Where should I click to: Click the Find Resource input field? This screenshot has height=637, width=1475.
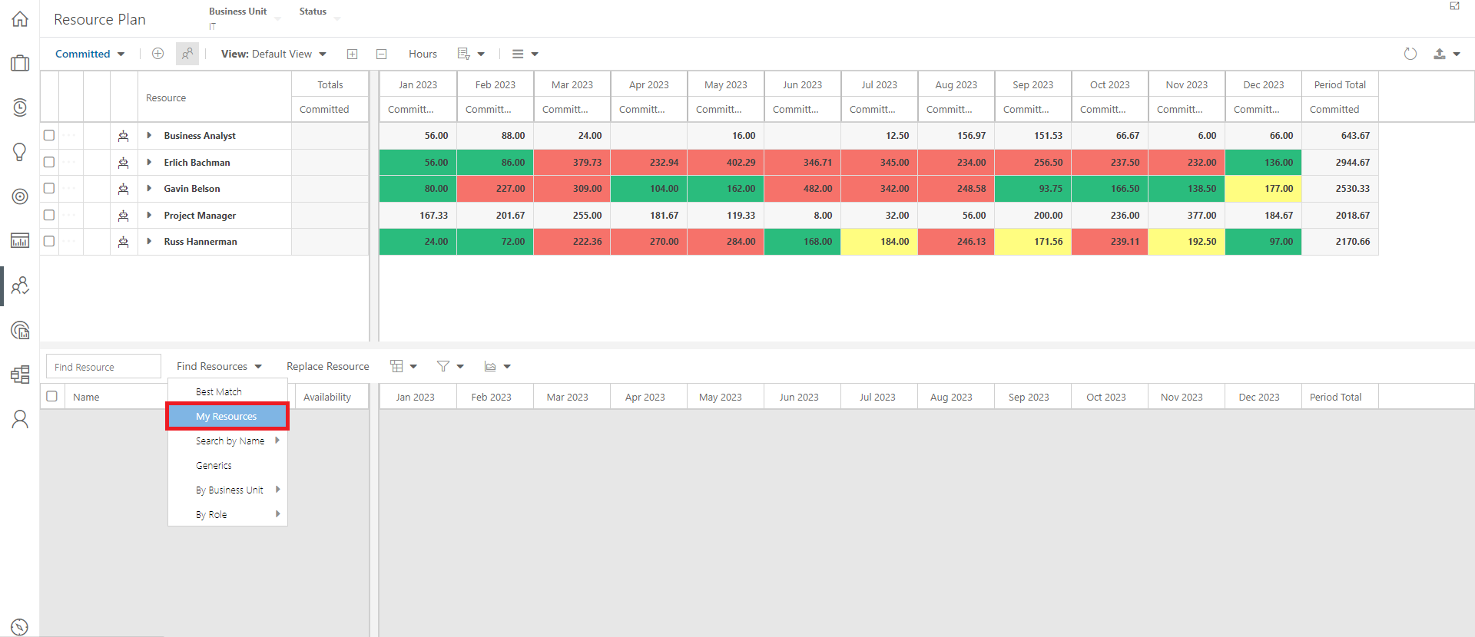104,366
